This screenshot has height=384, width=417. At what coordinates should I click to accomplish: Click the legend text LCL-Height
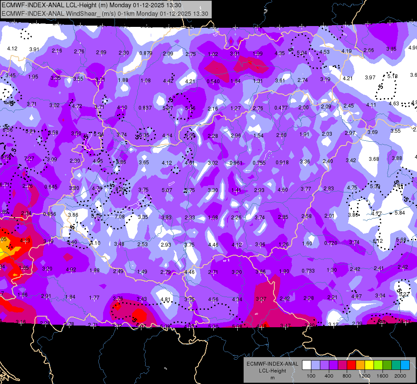[272, 371]
